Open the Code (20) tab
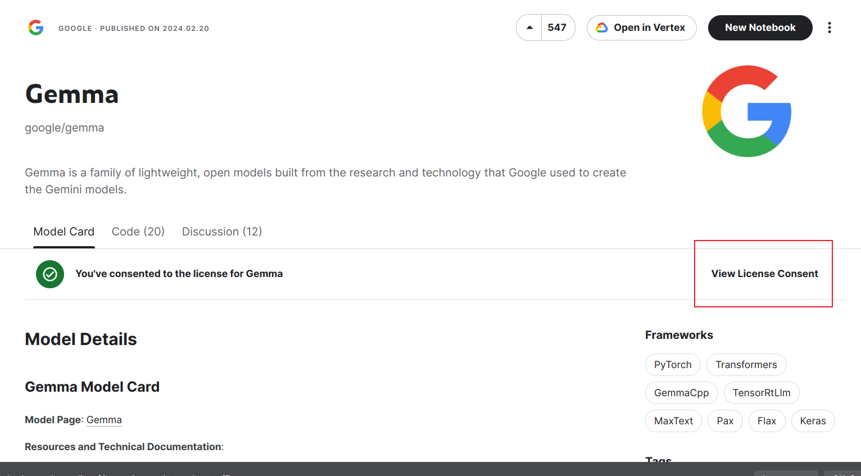 (138, 232)
